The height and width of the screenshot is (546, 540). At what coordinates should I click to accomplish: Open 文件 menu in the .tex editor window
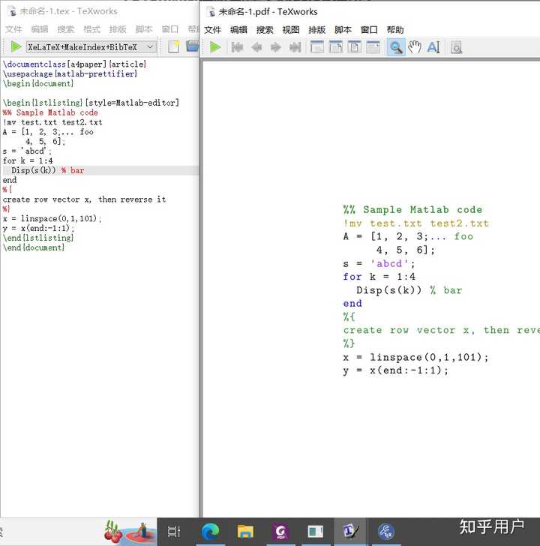pos(13,29)
